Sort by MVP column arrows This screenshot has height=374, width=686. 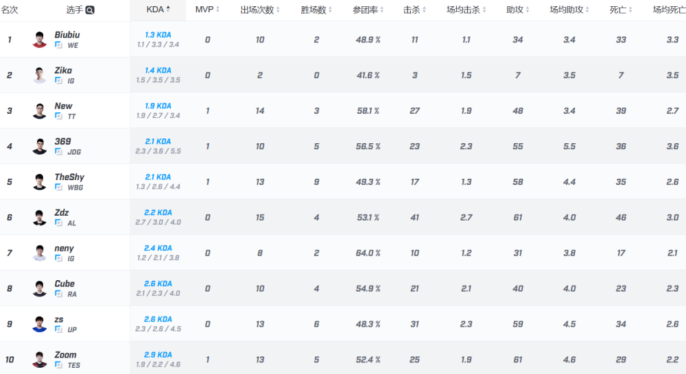tap(217, 10)
